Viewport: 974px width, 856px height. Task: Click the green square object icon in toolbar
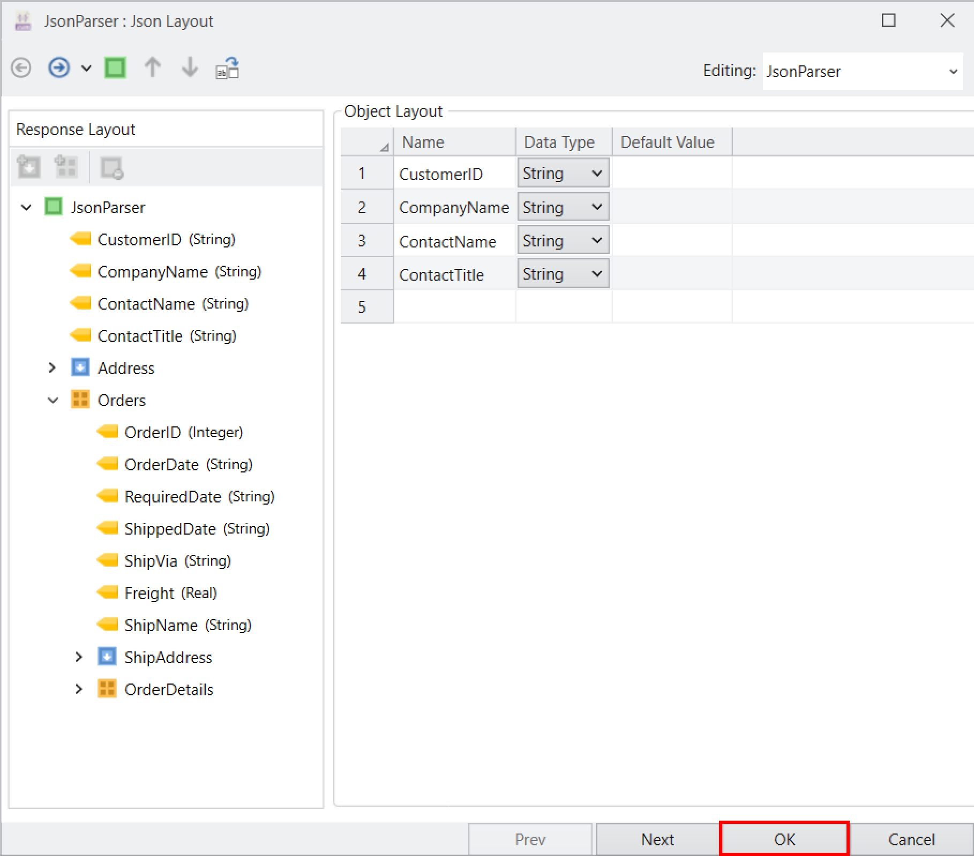[115, 68]
